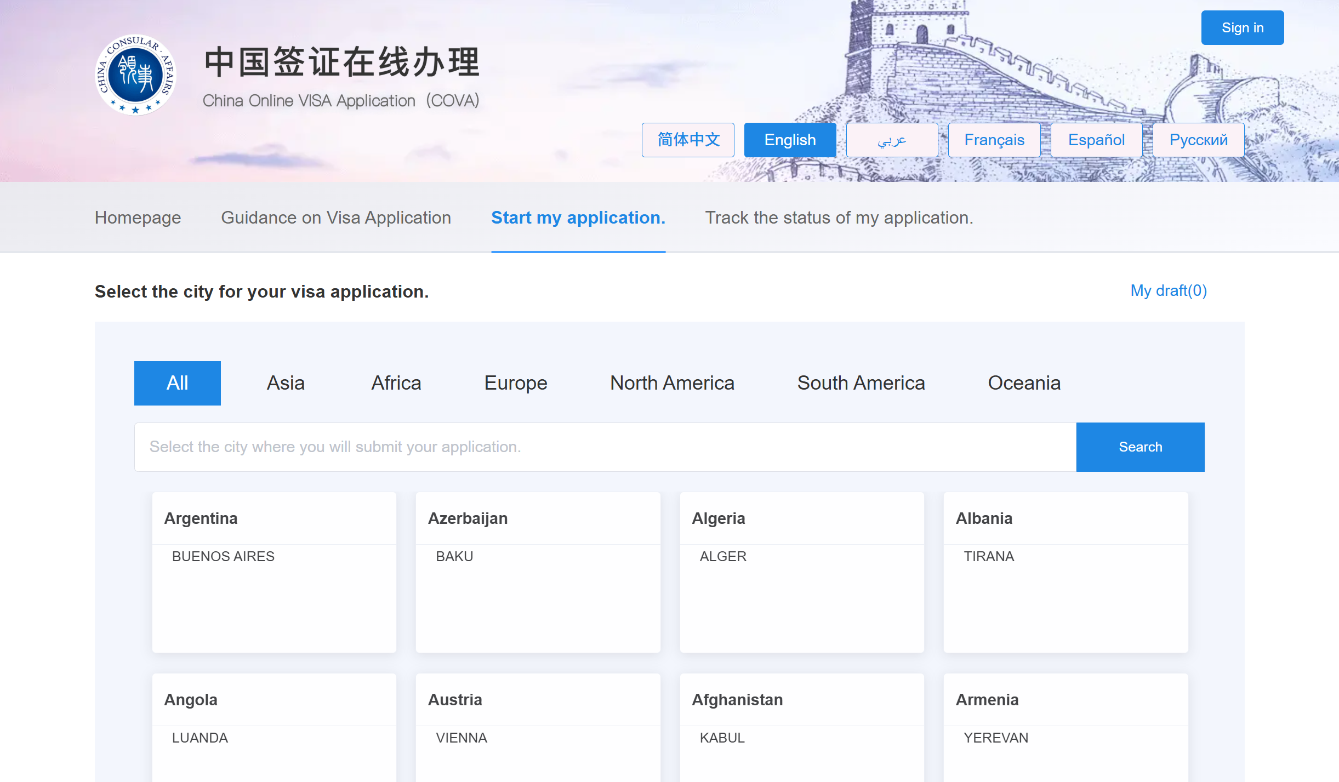Viewport: 1339px width, 782px height.
Task: Filter cities by Africa
Action: 396,383
